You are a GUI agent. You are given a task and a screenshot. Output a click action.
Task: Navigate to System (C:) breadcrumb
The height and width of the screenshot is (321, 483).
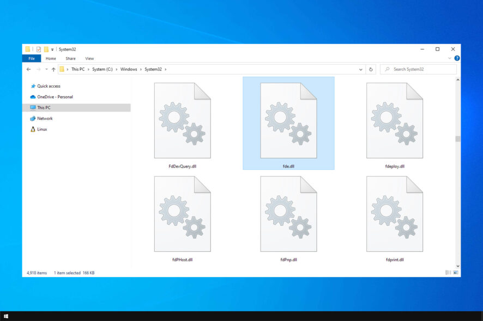[x=102, y=69]
